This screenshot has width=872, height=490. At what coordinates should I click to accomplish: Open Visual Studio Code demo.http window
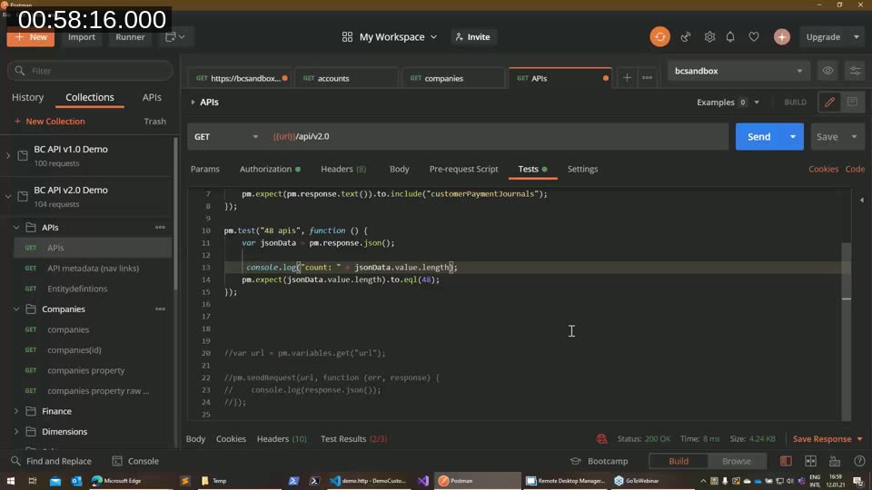368,481
